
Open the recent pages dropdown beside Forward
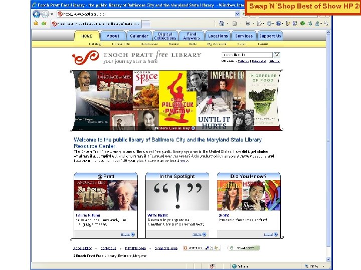[52, 14]
